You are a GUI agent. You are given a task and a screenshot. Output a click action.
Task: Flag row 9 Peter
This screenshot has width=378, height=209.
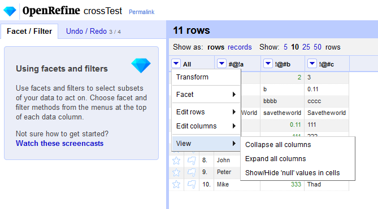[192, 172]
